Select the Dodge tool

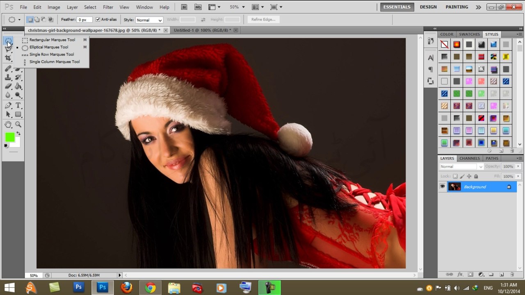pos(18,95)
